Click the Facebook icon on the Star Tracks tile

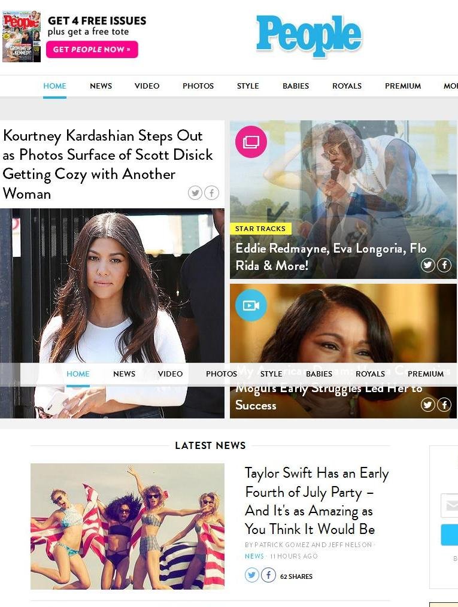444,265
